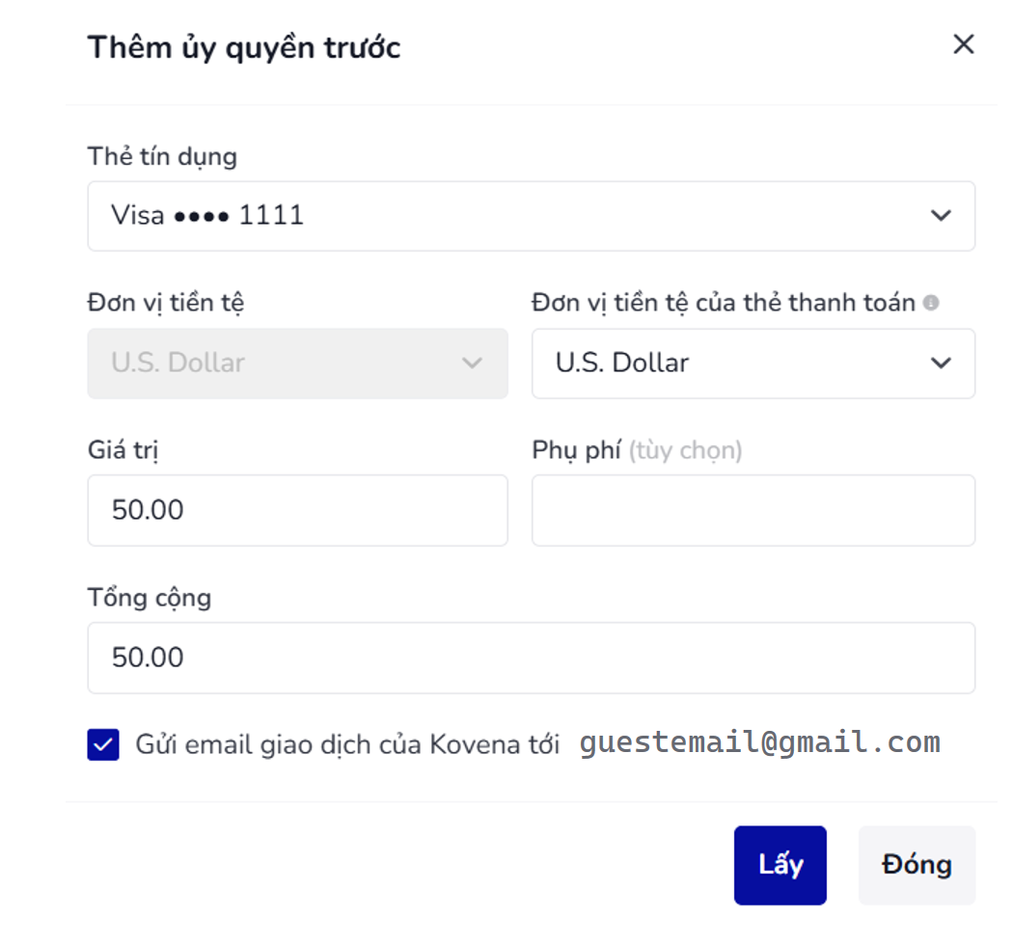Click the greyed-out "U.S. Dollar" currency text
This screenshot has width=1013, height=942.
(x=178, y=363)
